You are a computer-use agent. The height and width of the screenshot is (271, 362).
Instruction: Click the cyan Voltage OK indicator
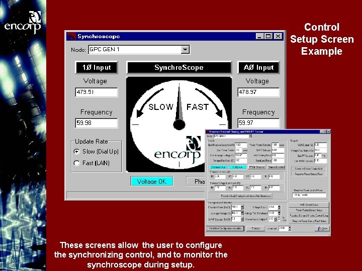(152, 181)
